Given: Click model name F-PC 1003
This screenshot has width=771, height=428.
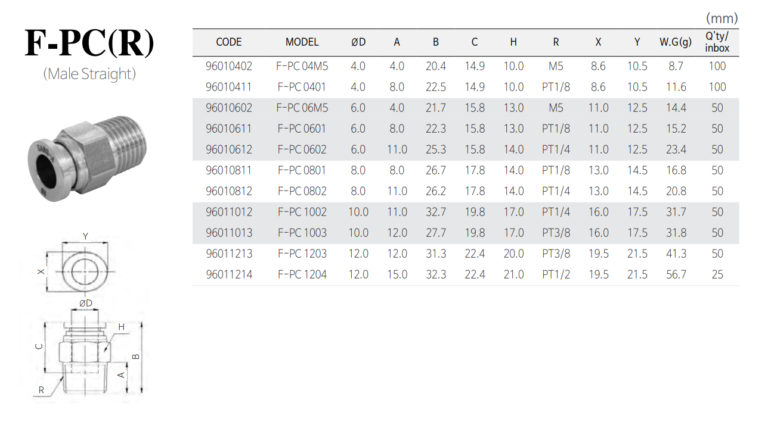Looking at the screenshot, I should [x=302, y=233].
